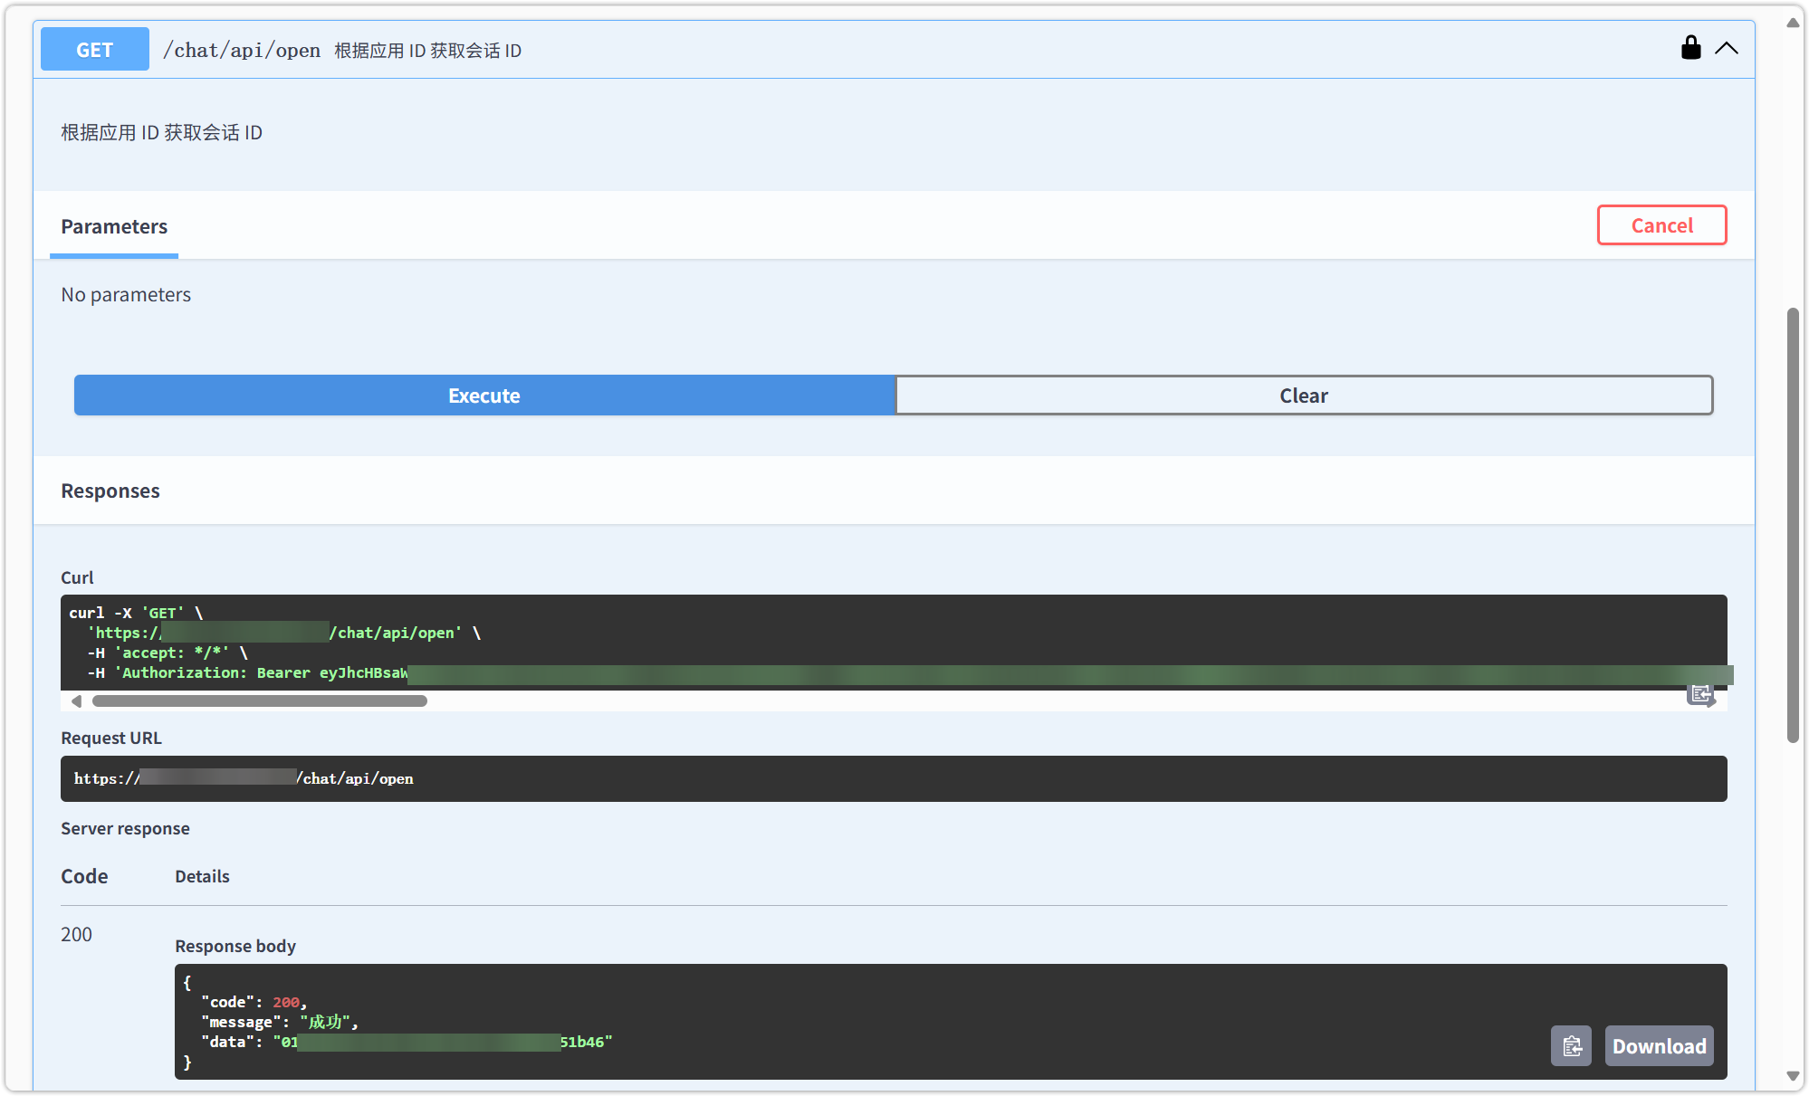Click the curl scrollbar left arrow
Screen dimensions: 1809x1096
[76, 701]
